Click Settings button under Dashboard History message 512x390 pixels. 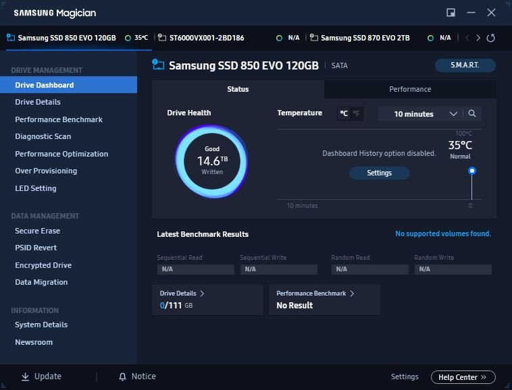pos(379,173)
